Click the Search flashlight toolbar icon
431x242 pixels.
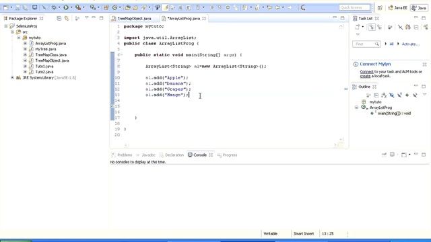pos(144,7)
